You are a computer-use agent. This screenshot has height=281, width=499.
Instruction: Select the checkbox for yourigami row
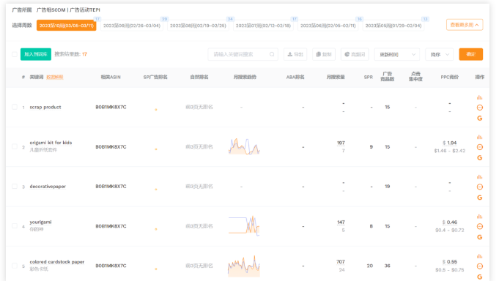(x=15, y=226)
